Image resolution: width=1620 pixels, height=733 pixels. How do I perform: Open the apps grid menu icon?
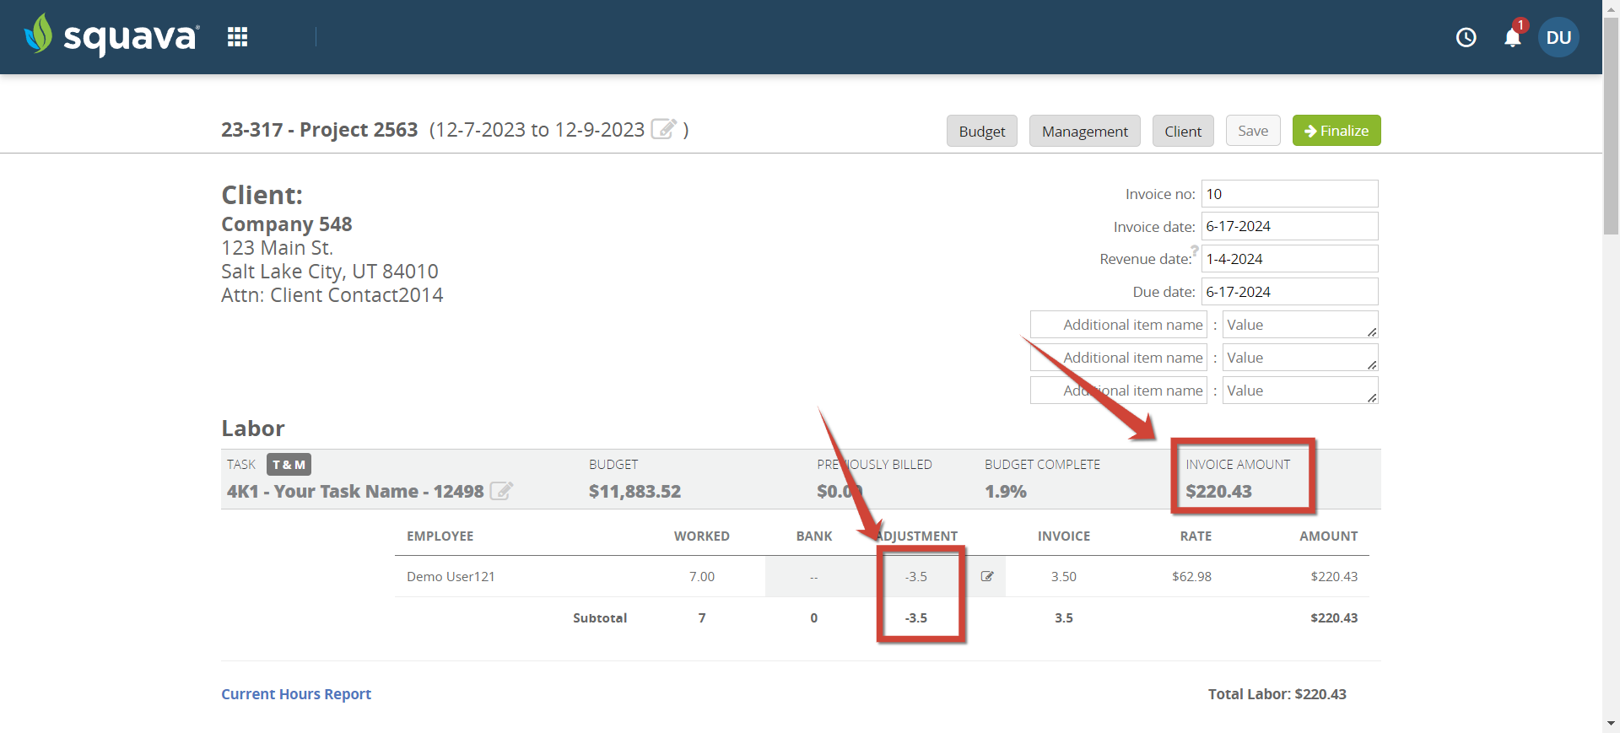237,37
